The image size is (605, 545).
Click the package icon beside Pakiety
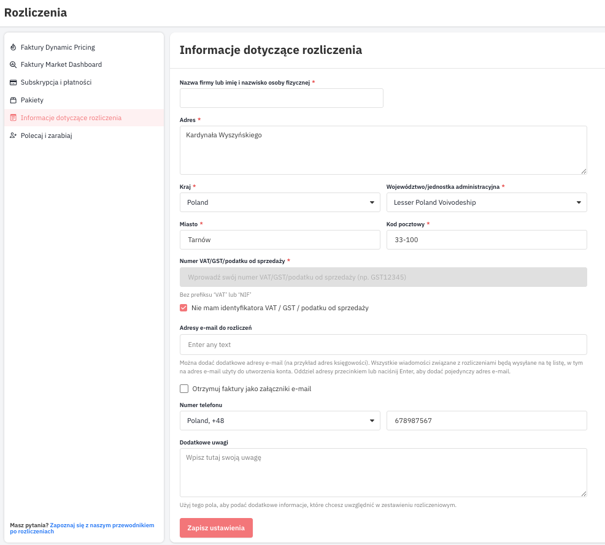point(13,100)
